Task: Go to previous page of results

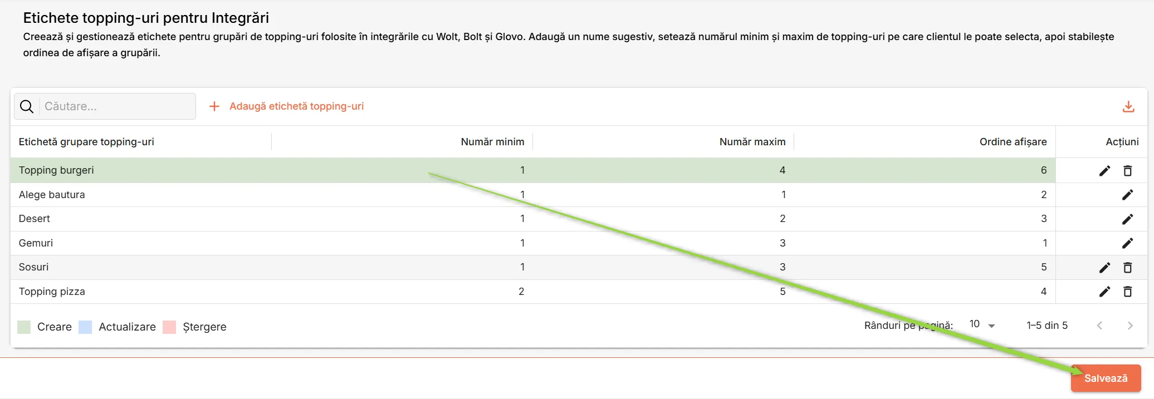Action: (1099, 326)
